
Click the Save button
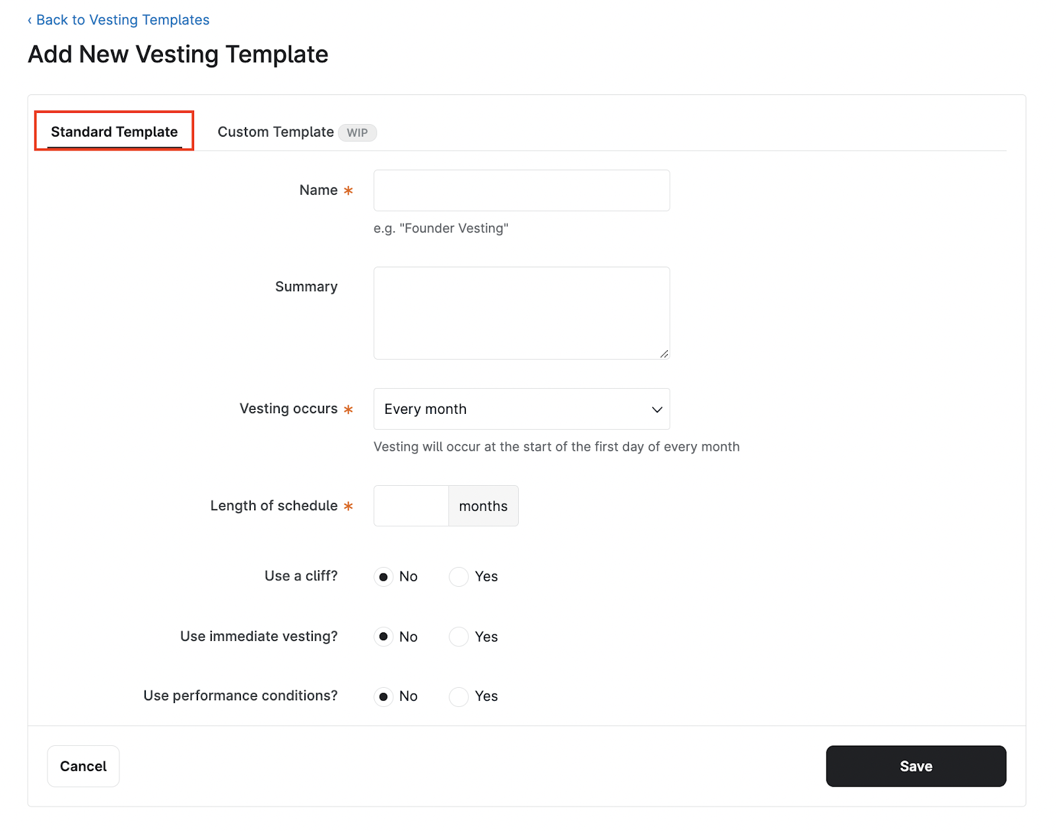click(x=916, y=766)
